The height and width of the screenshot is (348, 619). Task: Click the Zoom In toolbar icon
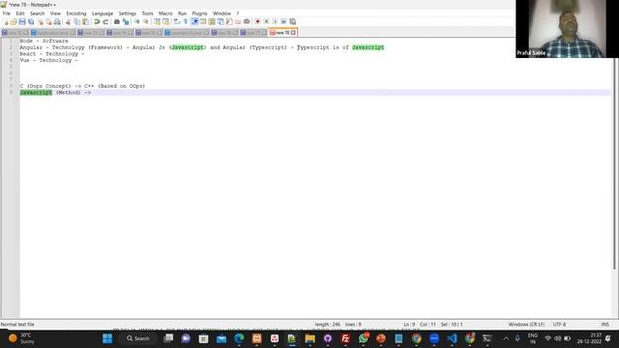137,21
